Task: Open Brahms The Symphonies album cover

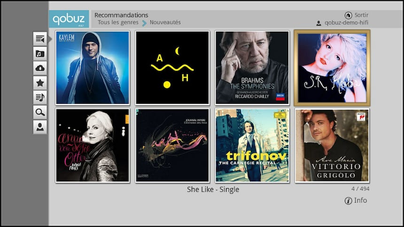Action: click(x=252, y=68)
